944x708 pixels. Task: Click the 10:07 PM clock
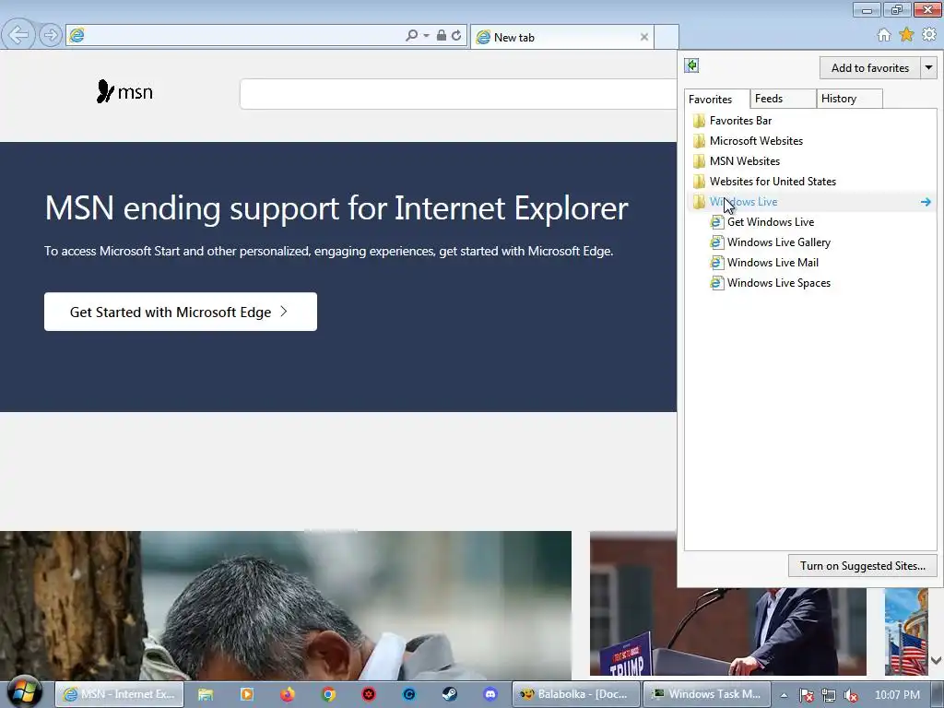coord(897,695)
